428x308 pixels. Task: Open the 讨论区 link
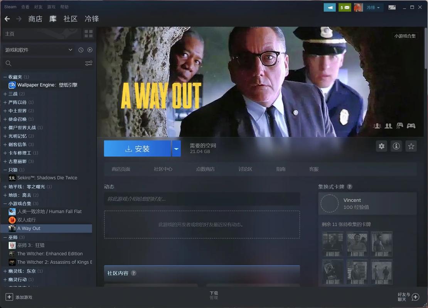(x=245, y=169)
